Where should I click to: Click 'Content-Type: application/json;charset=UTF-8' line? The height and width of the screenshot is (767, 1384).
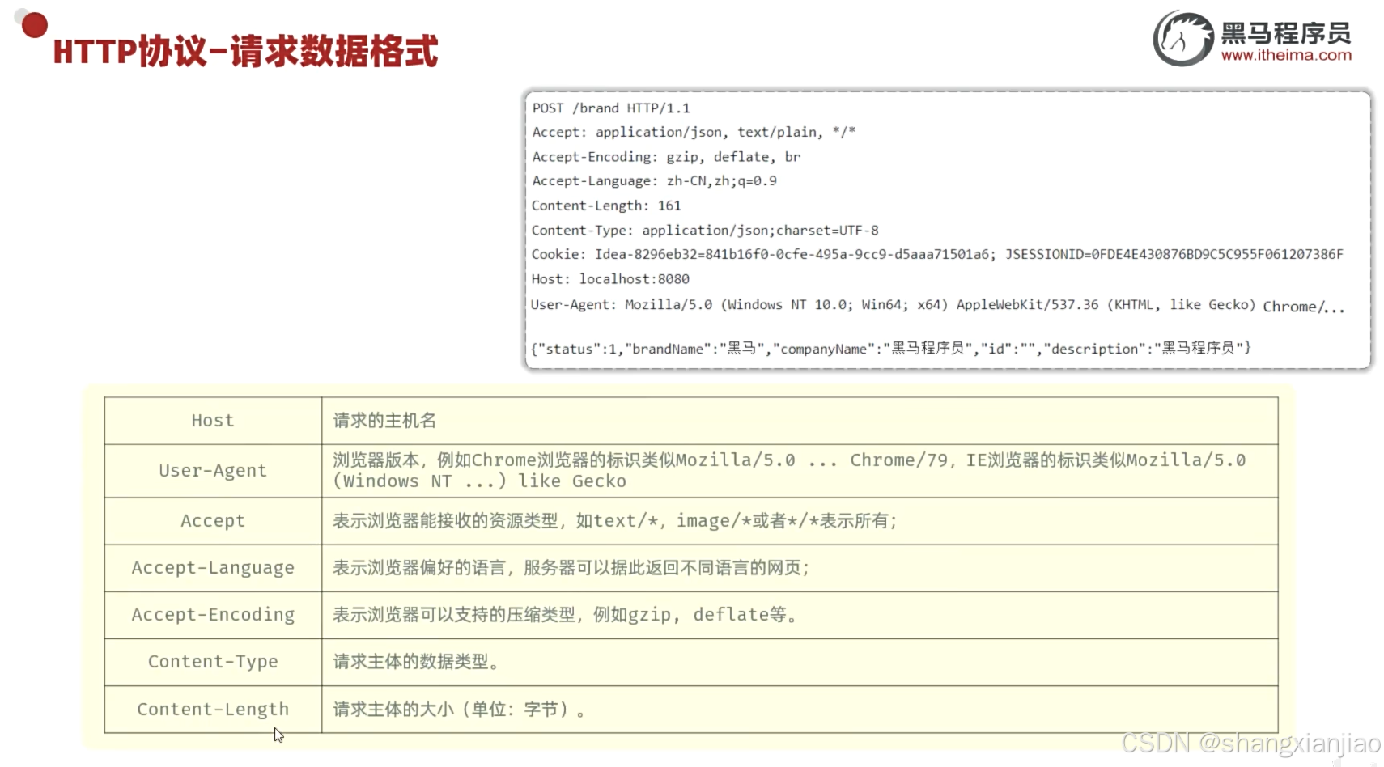(x=705, y=231)
